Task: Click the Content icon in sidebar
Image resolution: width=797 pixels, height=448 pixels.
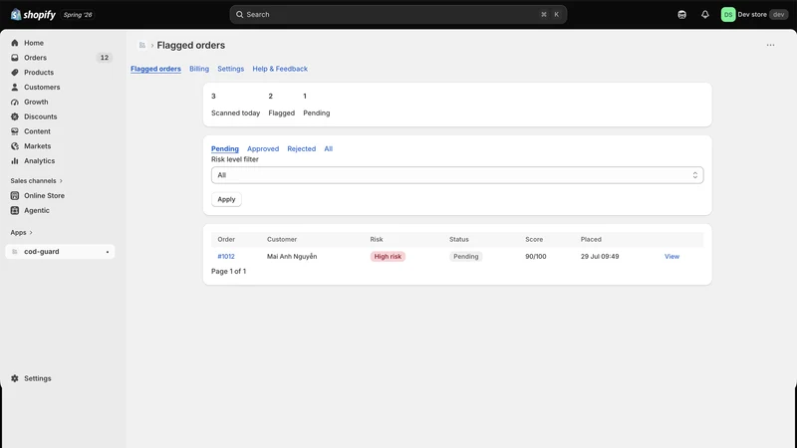Action: coord(15,131)
